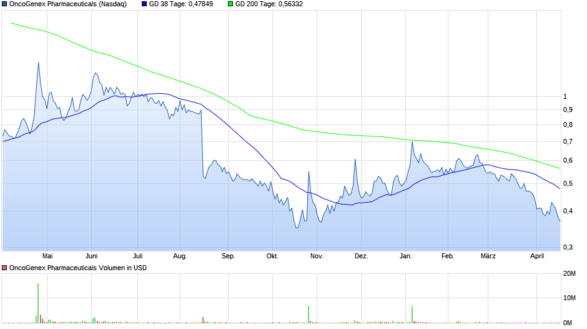Click the GD 38 Tage legend swatch

pyautogui.click(x=144, y=4)
